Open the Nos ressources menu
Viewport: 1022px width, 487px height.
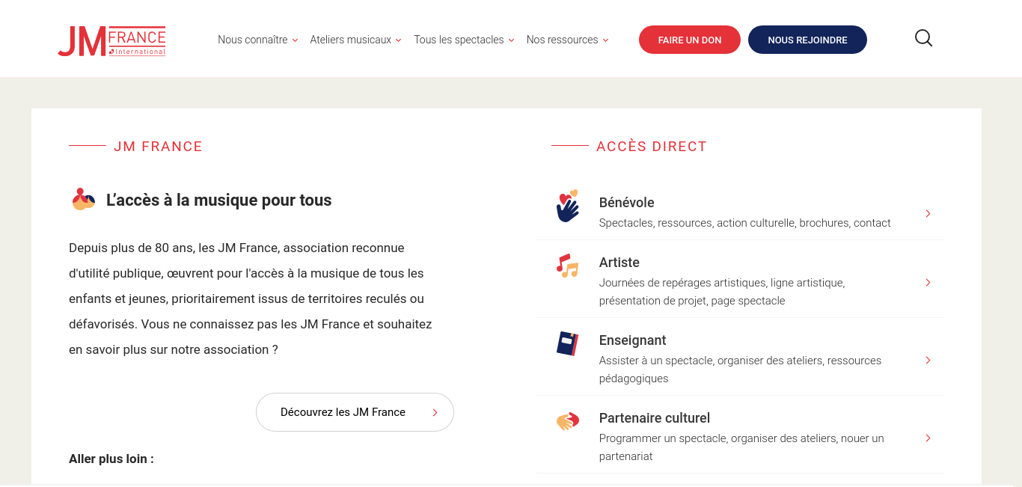click(x=568, y=40)
